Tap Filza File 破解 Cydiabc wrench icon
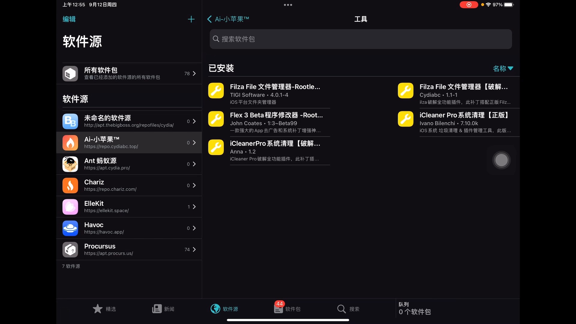The width and height of the screenshot is (576, 324). pyautogui.click(x=406, y=91)
